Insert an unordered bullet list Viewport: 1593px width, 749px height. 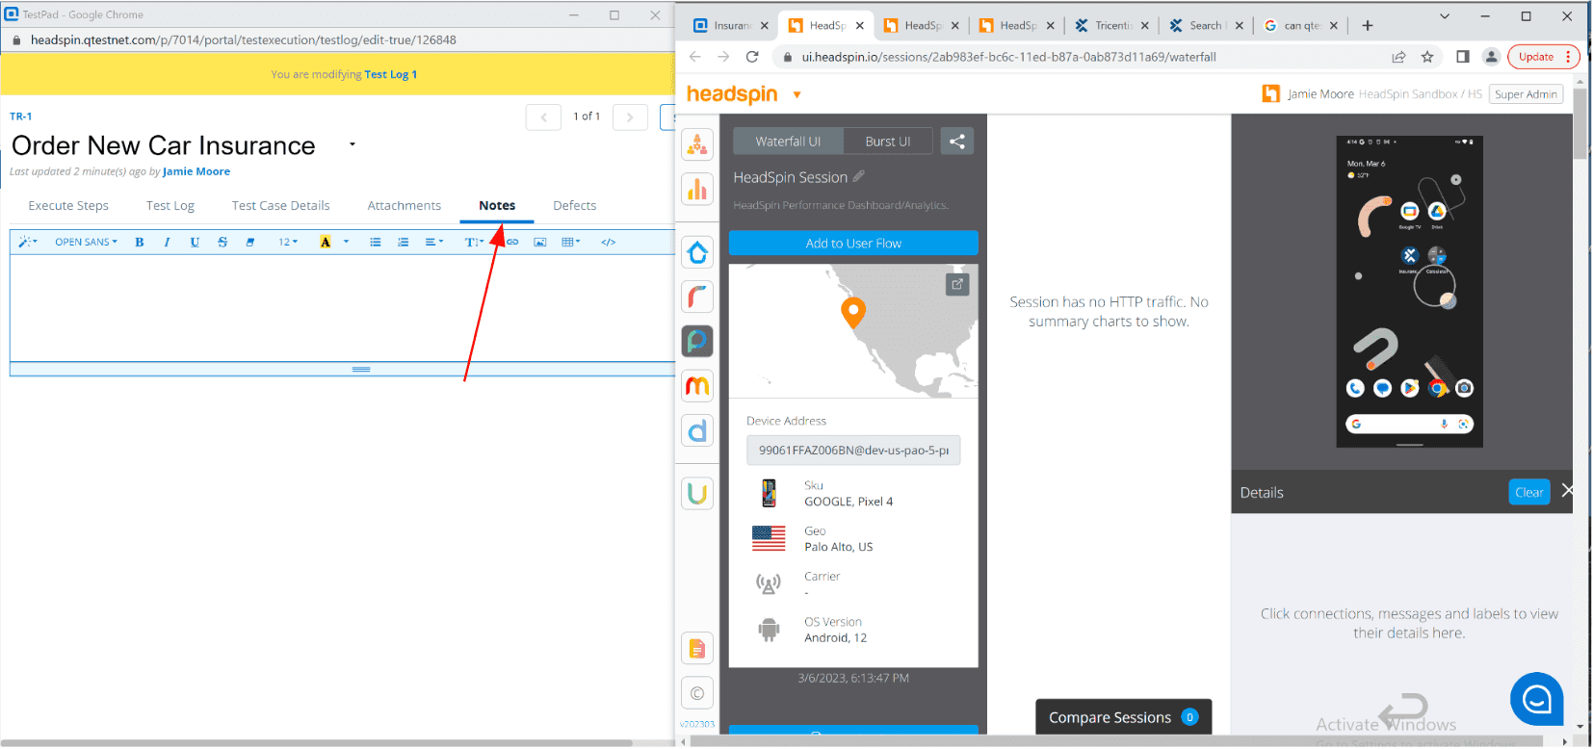click(376, 243)
